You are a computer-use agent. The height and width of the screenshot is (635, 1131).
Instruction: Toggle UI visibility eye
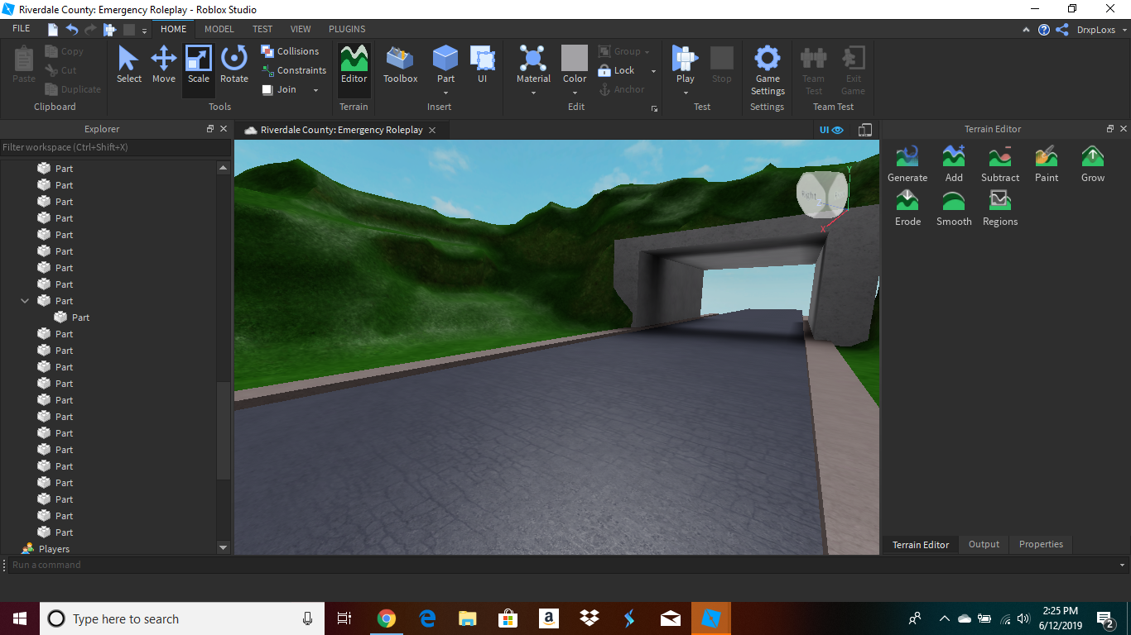[x=831, y=130]
